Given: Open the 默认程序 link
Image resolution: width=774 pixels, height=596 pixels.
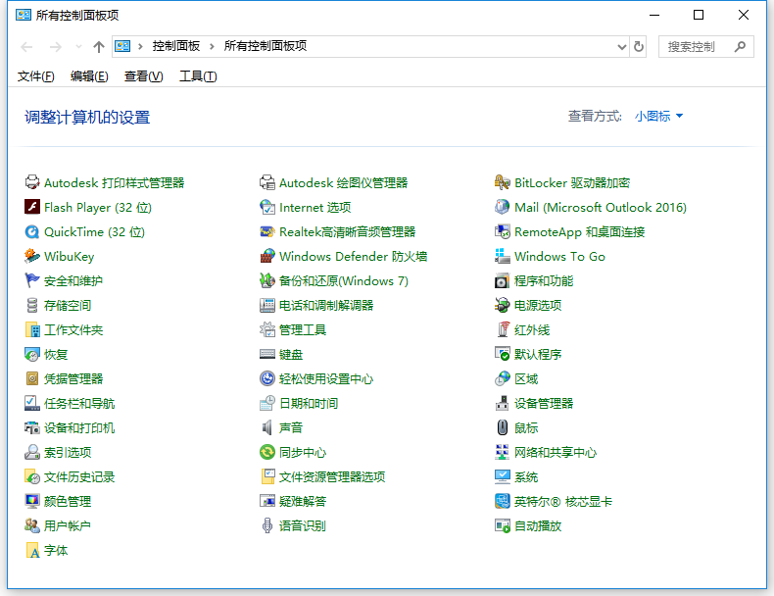Looking at the screenshot, I should point(538,355).
